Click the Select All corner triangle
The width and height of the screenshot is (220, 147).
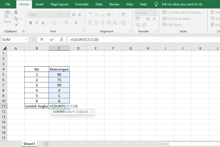(x=4, y=48)
